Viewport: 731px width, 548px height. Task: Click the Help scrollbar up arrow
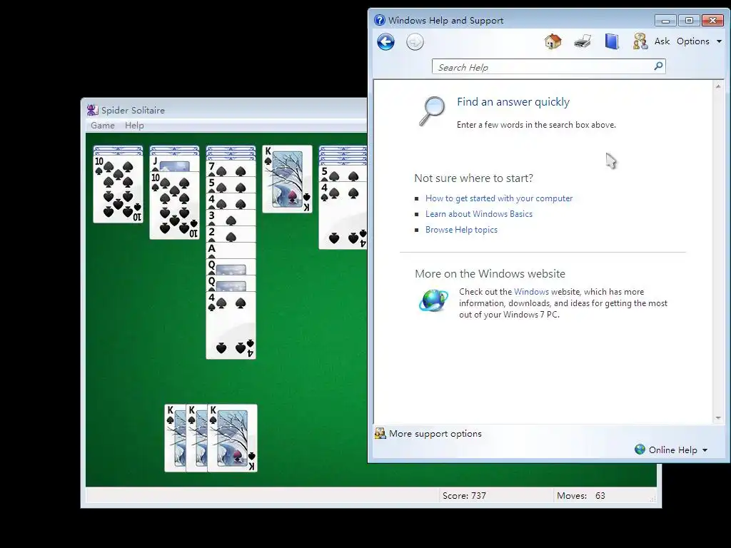(718, 86)
